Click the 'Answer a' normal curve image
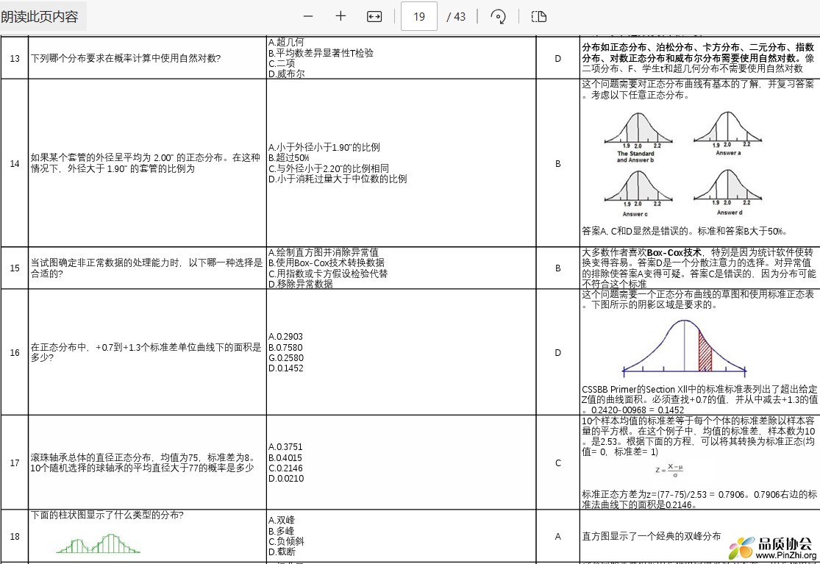This screenshot has width=820, height=564. point(727,133)
